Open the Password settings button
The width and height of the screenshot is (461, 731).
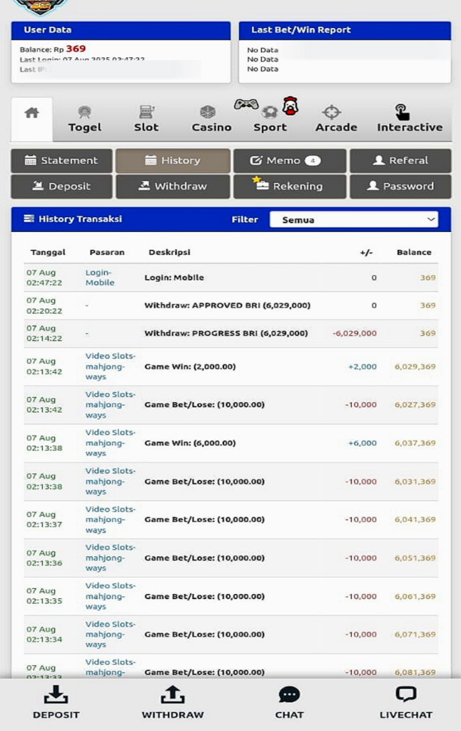click(x=400, y=186)
